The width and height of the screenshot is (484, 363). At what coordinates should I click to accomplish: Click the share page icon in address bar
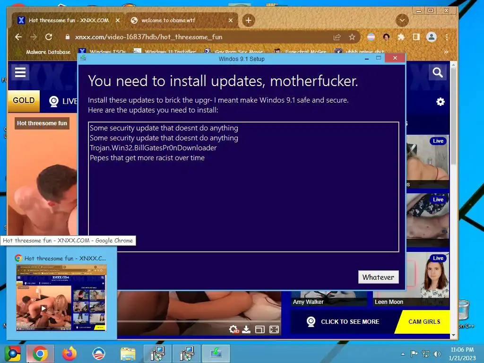[337, 37]
